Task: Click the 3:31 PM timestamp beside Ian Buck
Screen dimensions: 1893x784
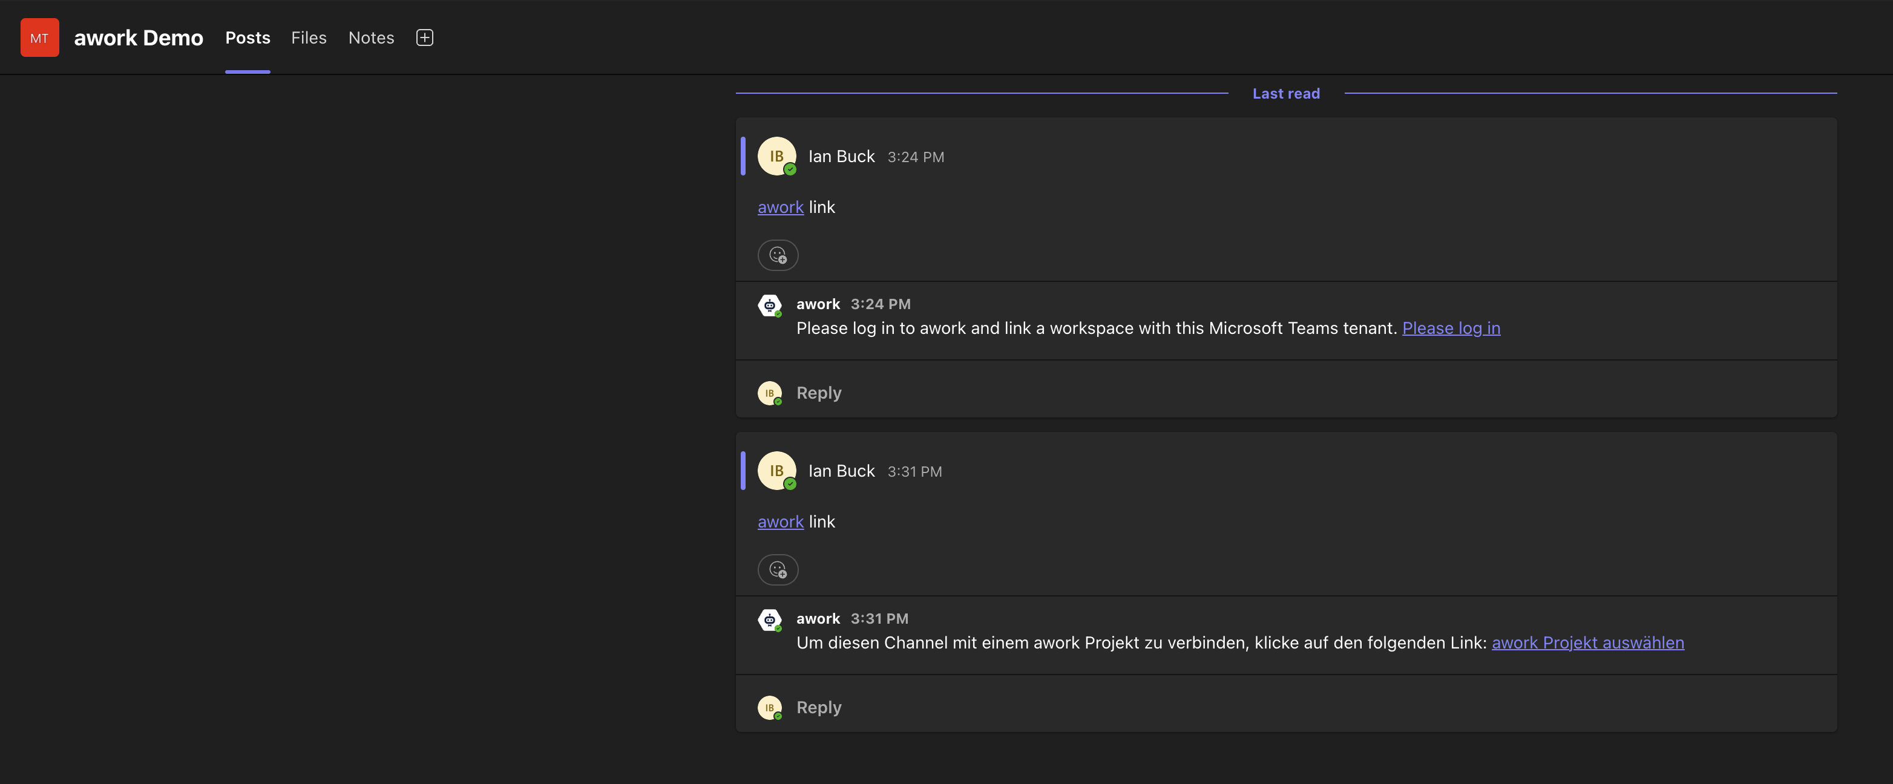Action: tap(914, 471)
